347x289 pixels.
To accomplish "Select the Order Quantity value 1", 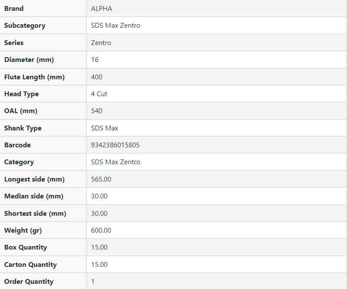I will click(93, 282).
